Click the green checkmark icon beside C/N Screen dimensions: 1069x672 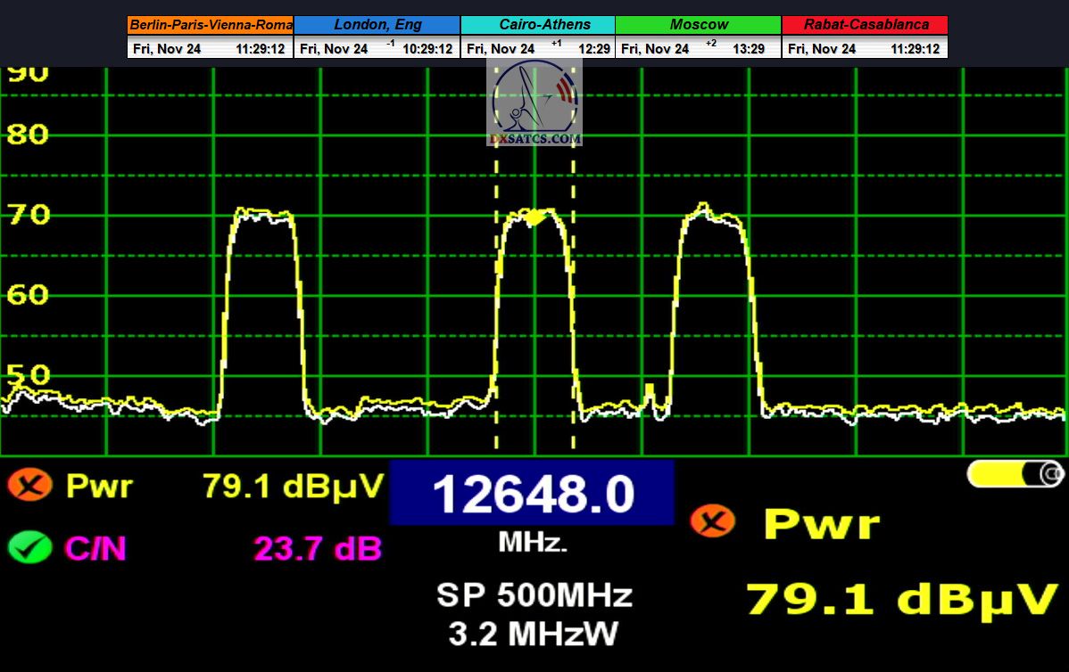(x=29, y=547)
